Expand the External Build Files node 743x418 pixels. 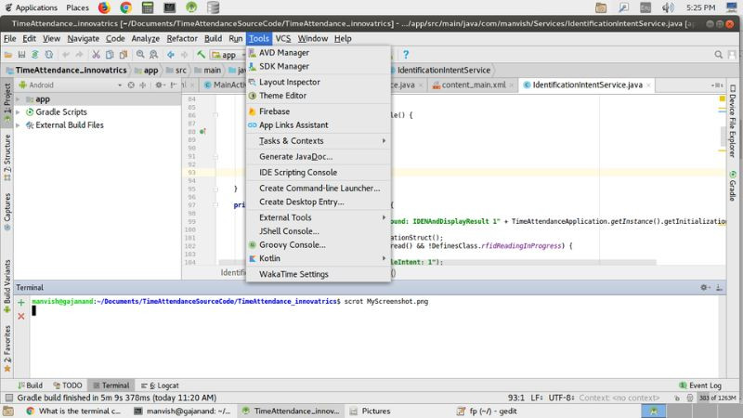[x=18, y=125]
